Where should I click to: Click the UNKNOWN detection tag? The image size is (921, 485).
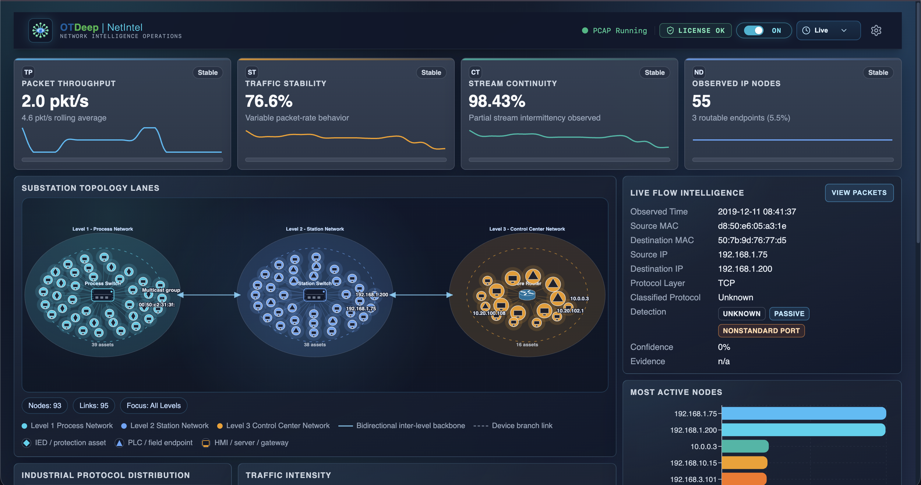[742, 314]
